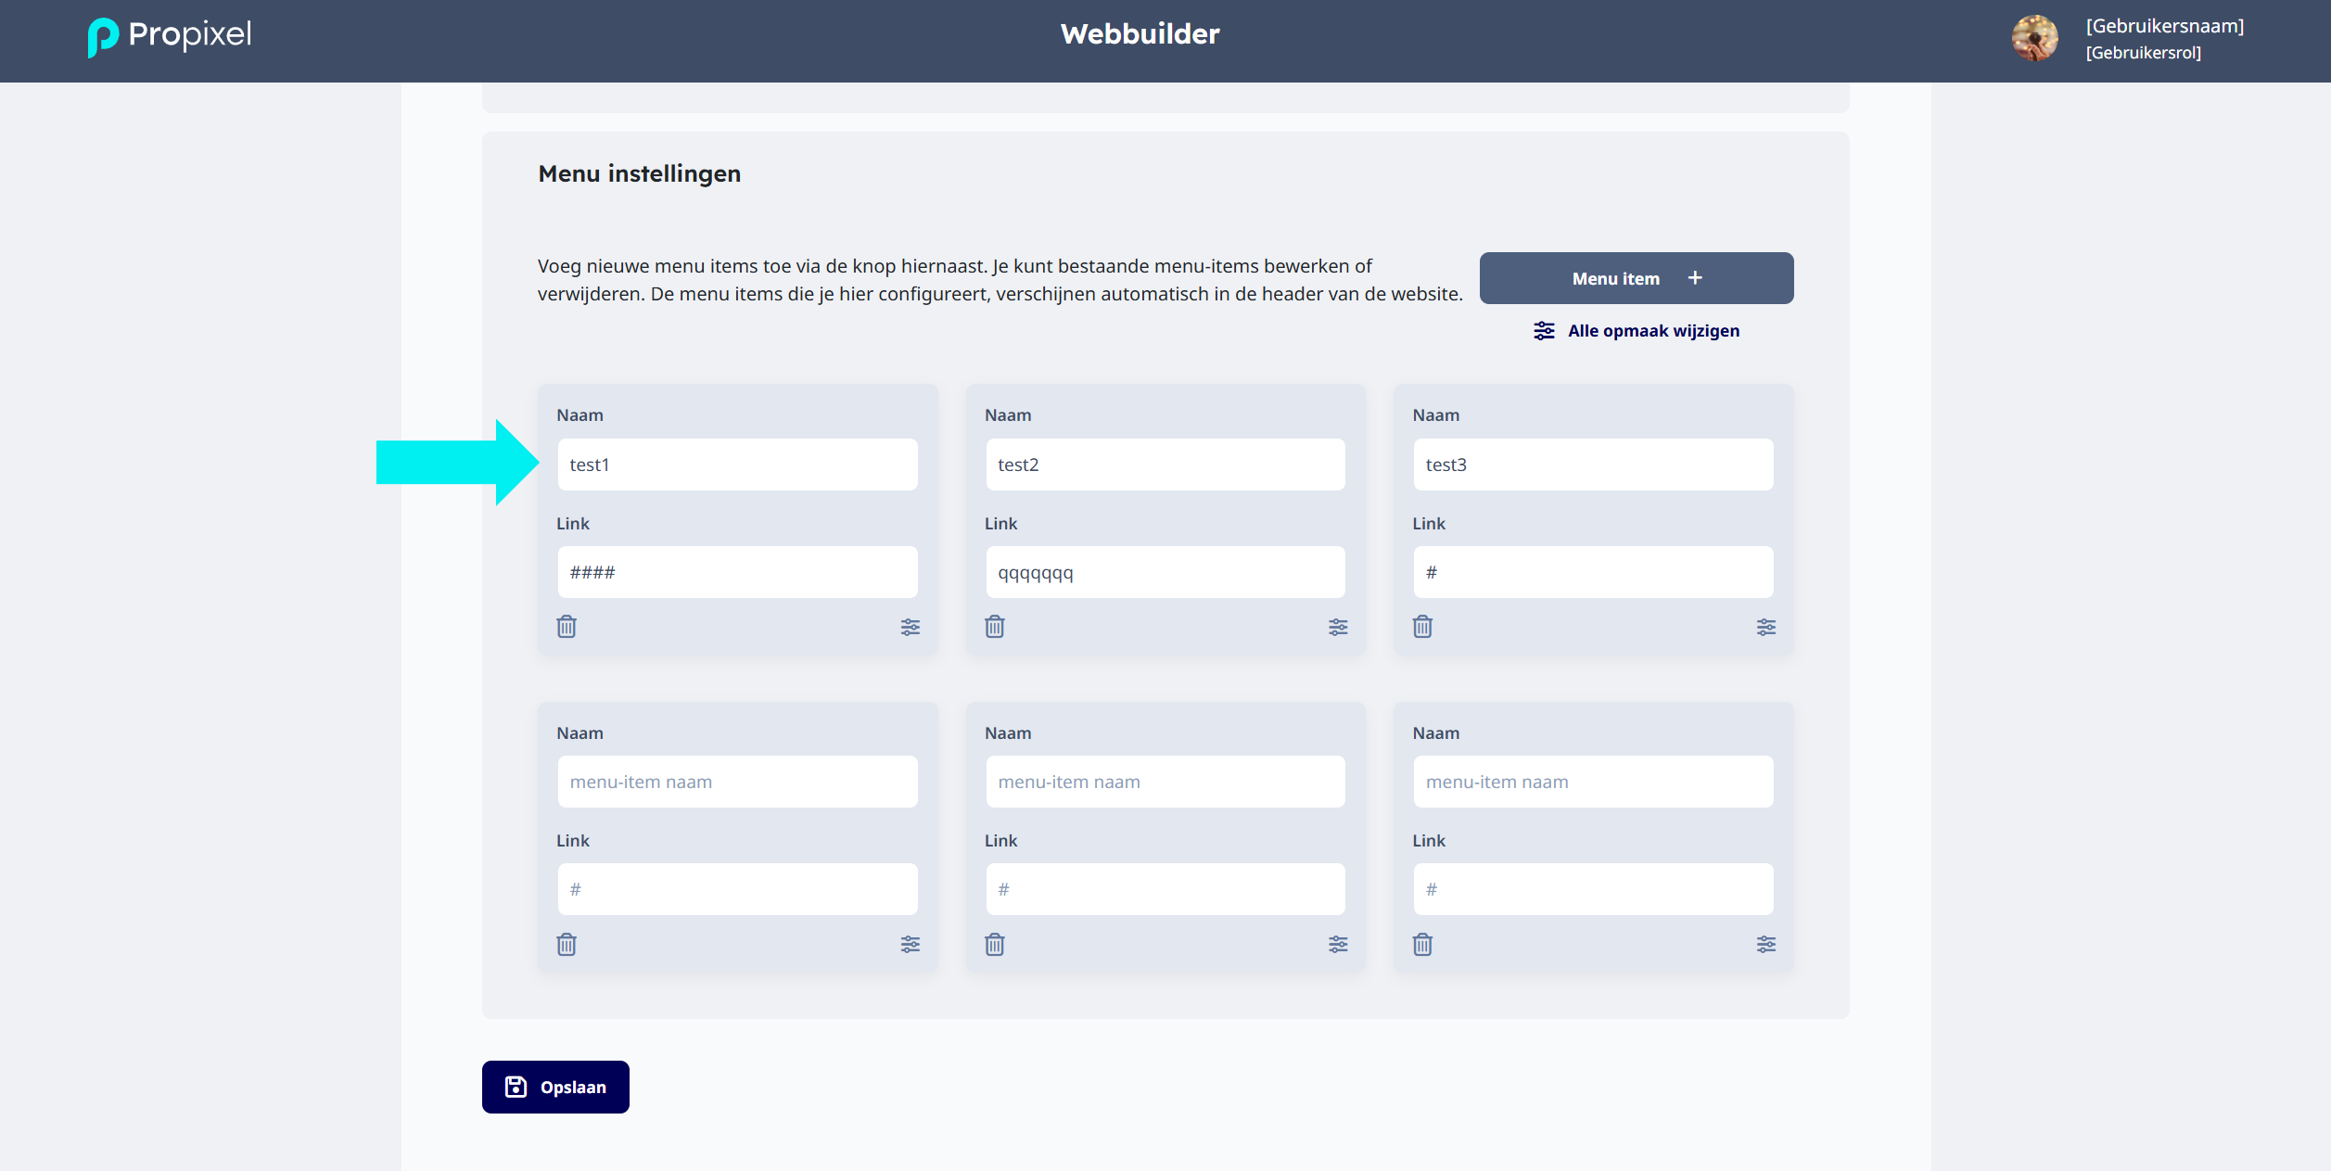This screenshot has width=2331, height=1171.
Task: Delete the first empty menu item
Action: coord(567,944)
